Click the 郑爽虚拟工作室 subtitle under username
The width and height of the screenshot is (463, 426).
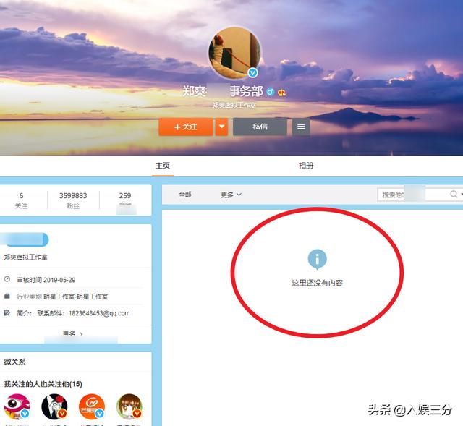pyautogui.click(x=234, y=105)
